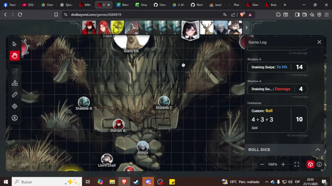Open Draining Swipe Damage 4 roll entry

pos(277,89)
